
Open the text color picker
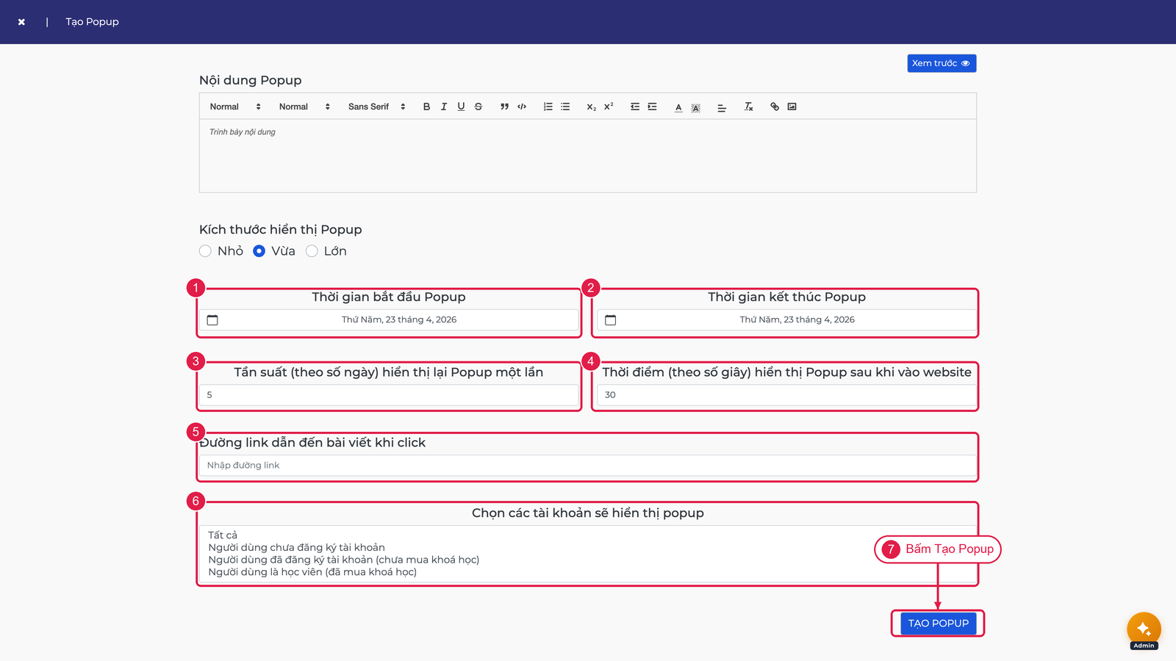pos(678,106)
